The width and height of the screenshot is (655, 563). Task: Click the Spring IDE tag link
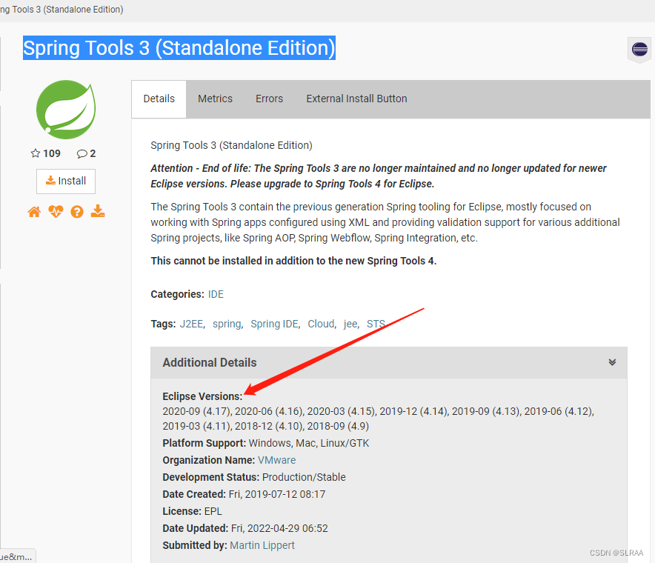click(x=274, y=324)
